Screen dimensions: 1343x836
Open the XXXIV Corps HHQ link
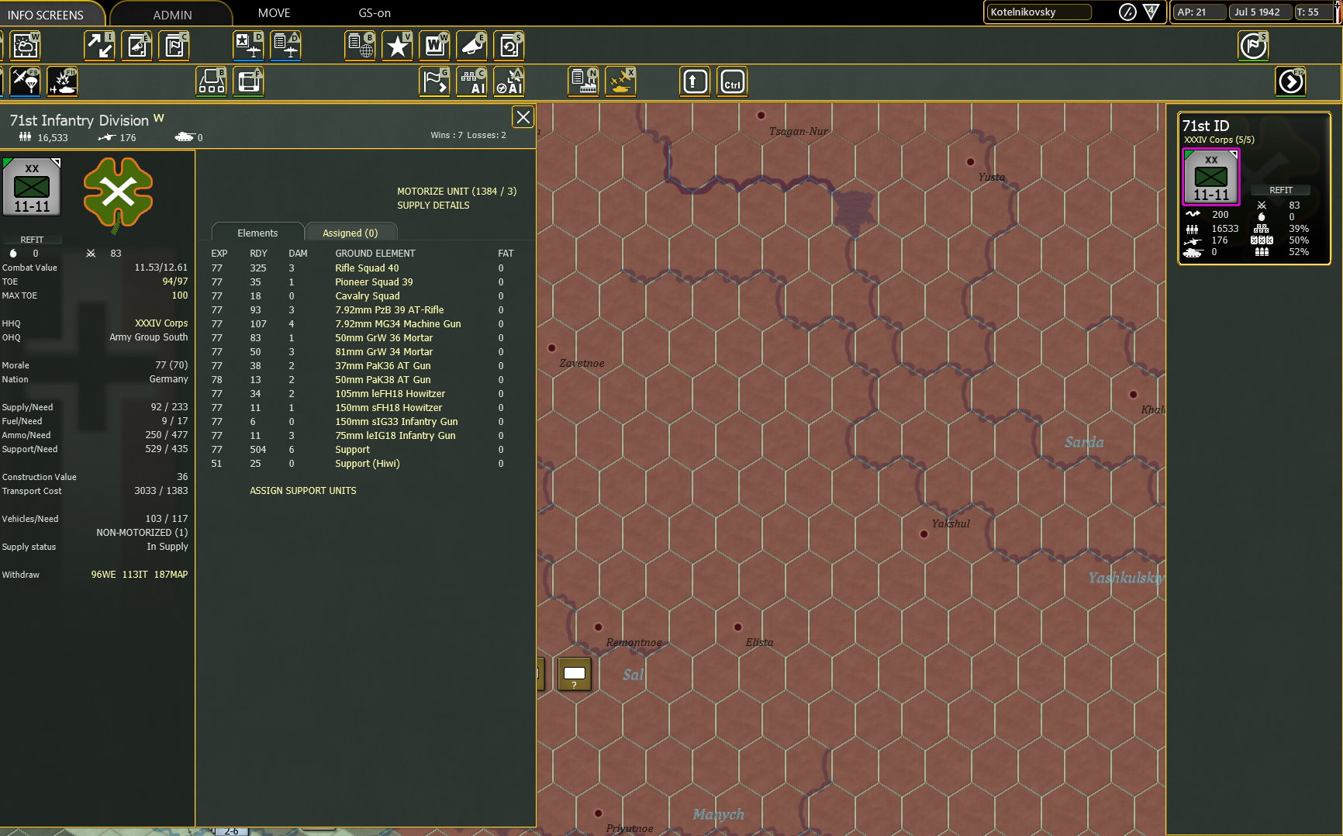pos(161,323)
